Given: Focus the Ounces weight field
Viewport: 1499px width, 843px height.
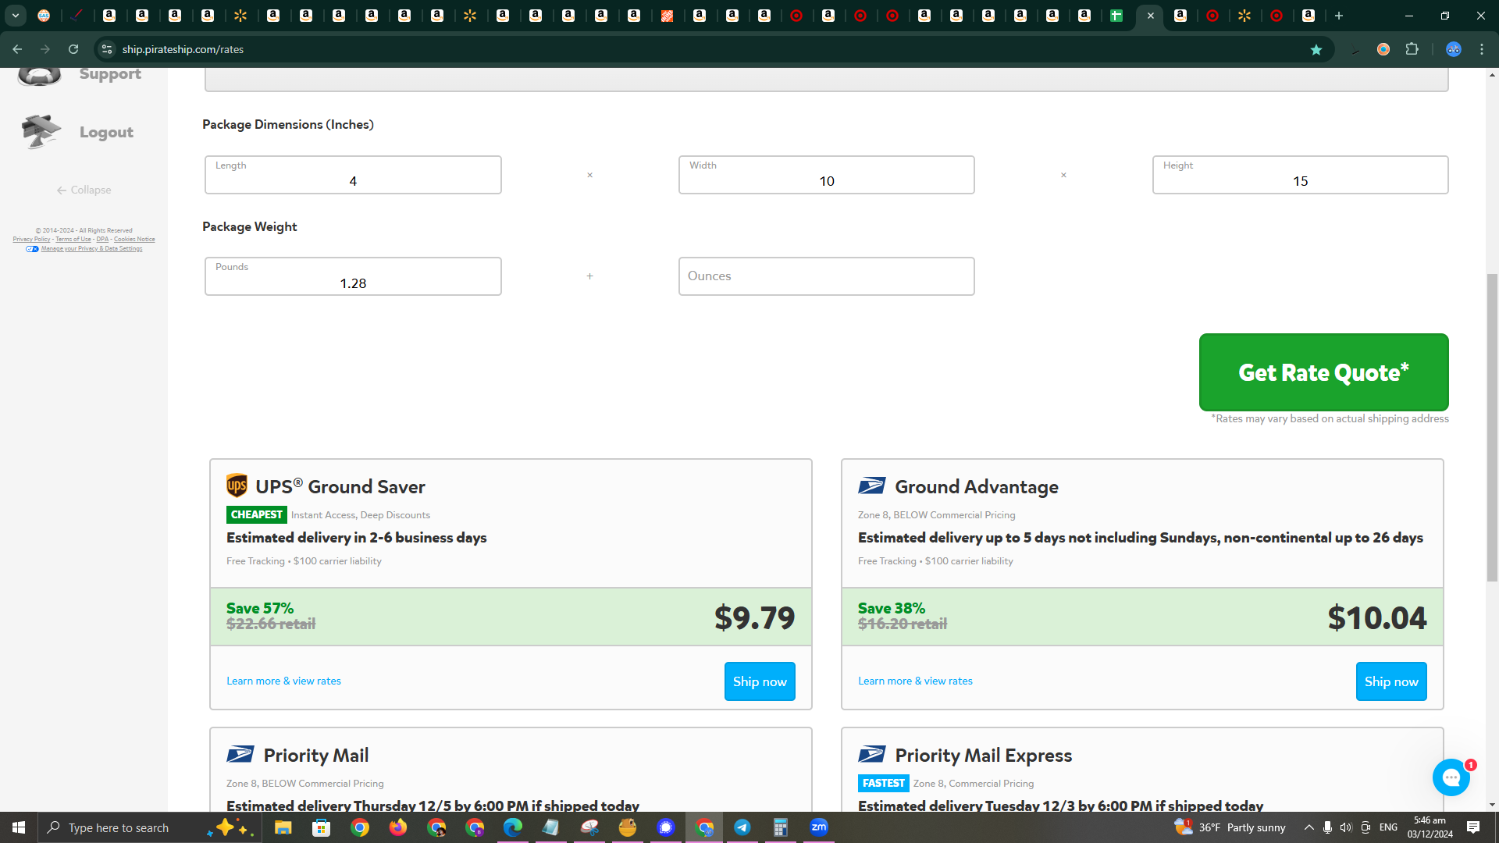Looking at the screenshot, I should [826, 276].
